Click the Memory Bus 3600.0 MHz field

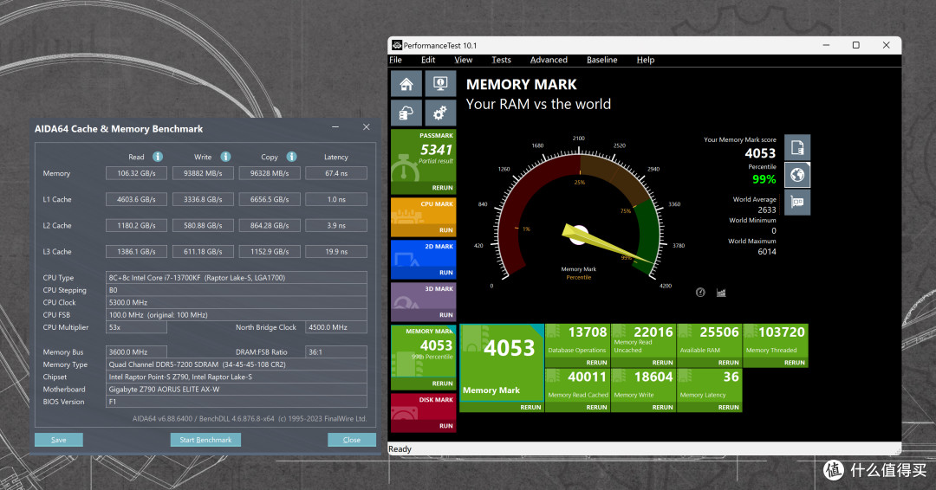point(136,351)
